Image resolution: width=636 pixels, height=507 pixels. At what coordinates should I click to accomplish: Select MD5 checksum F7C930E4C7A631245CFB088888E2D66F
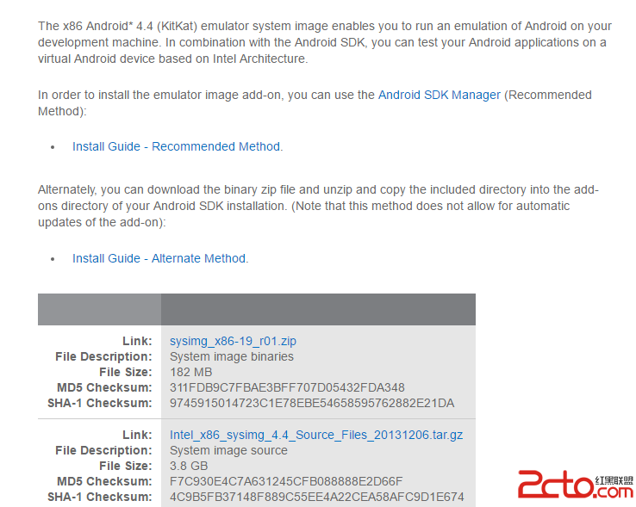[x=286, y=481]
